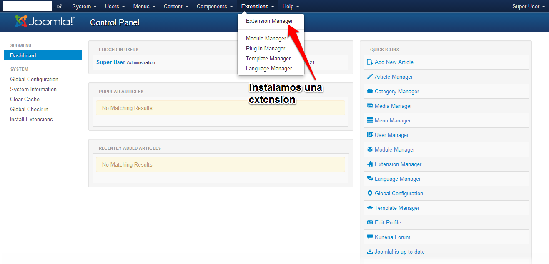This screenshot has height=264, width=549.
Task: Click the Clear Cache sidebar link
Action: tap(25, 99)
